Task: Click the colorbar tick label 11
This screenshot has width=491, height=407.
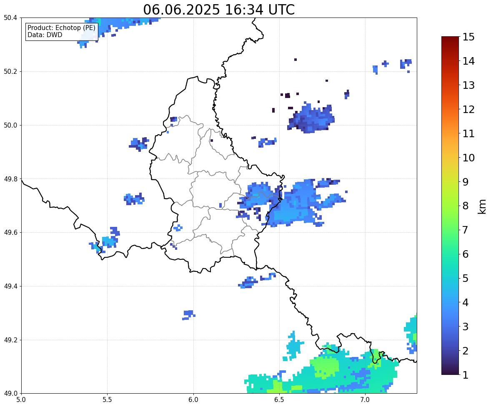Action: coord(468,133)
